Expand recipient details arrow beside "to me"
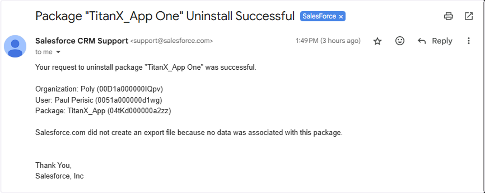The height and width of the screenshot is (193, 485). 58,52
